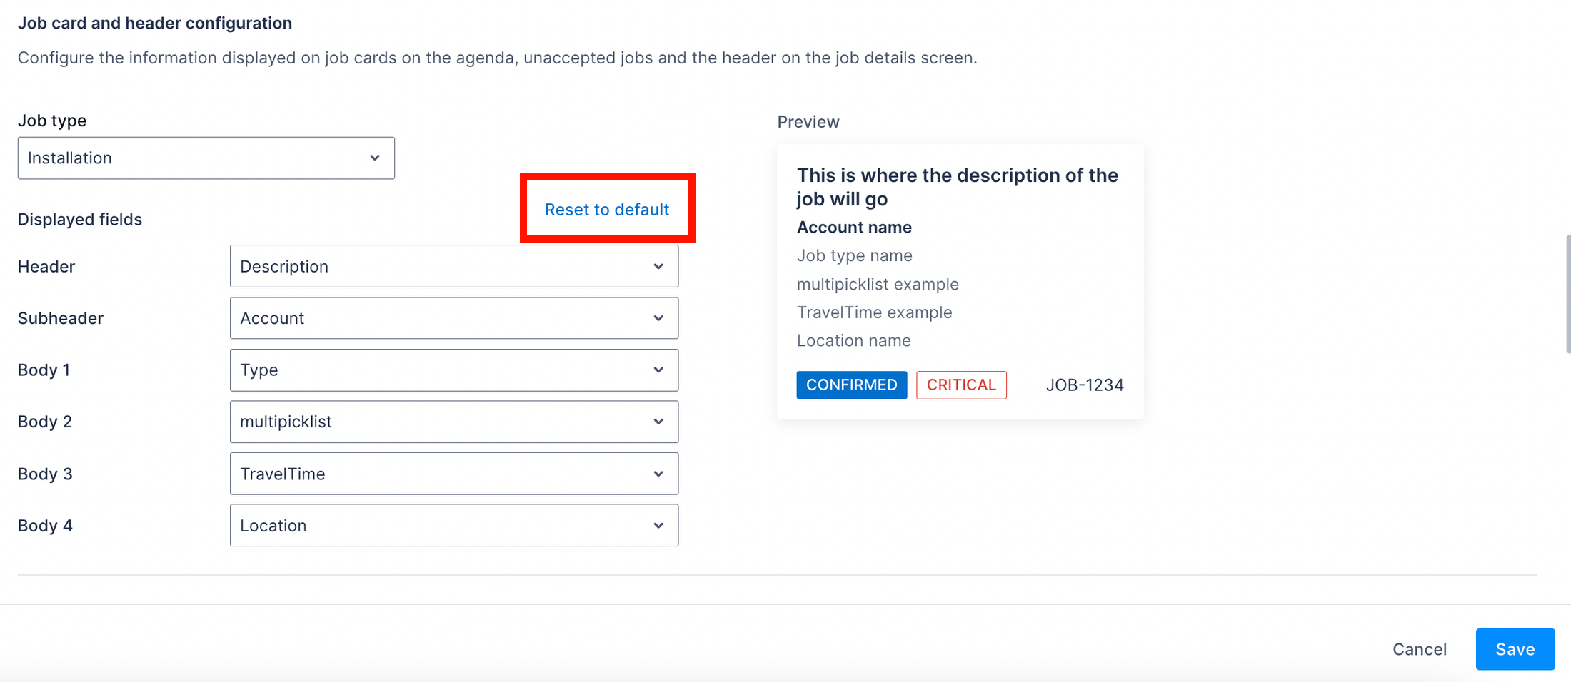Open the Body 1 dropdown showing Type
1571x682 pixels.
(x=453, y=370)
